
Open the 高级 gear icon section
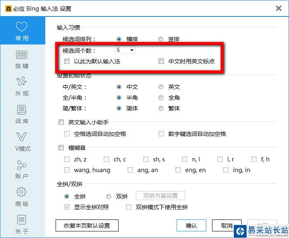coord(22,197)
